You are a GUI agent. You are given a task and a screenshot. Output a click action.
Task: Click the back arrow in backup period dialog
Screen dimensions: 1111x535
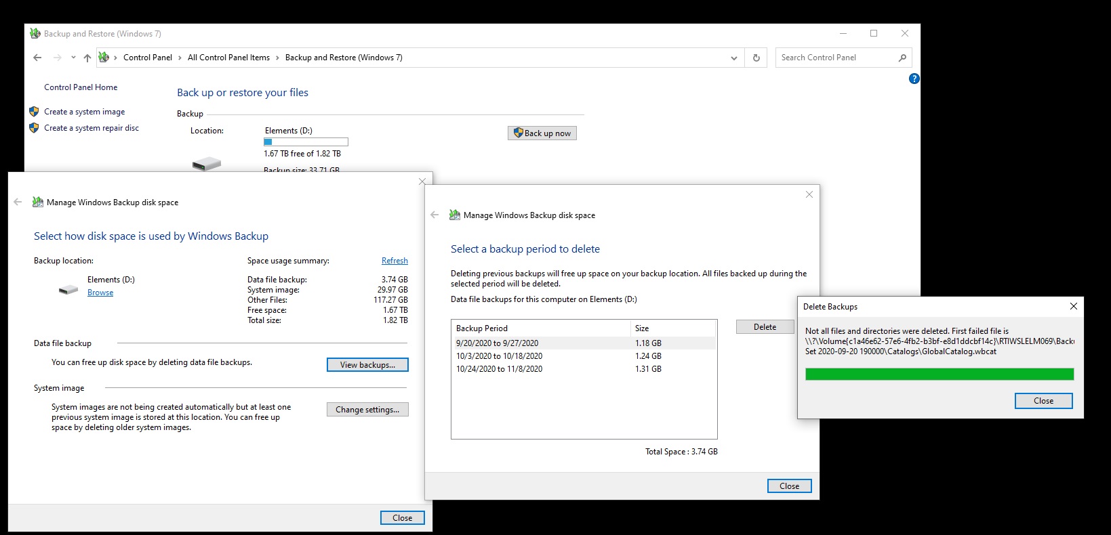(435, 215)
